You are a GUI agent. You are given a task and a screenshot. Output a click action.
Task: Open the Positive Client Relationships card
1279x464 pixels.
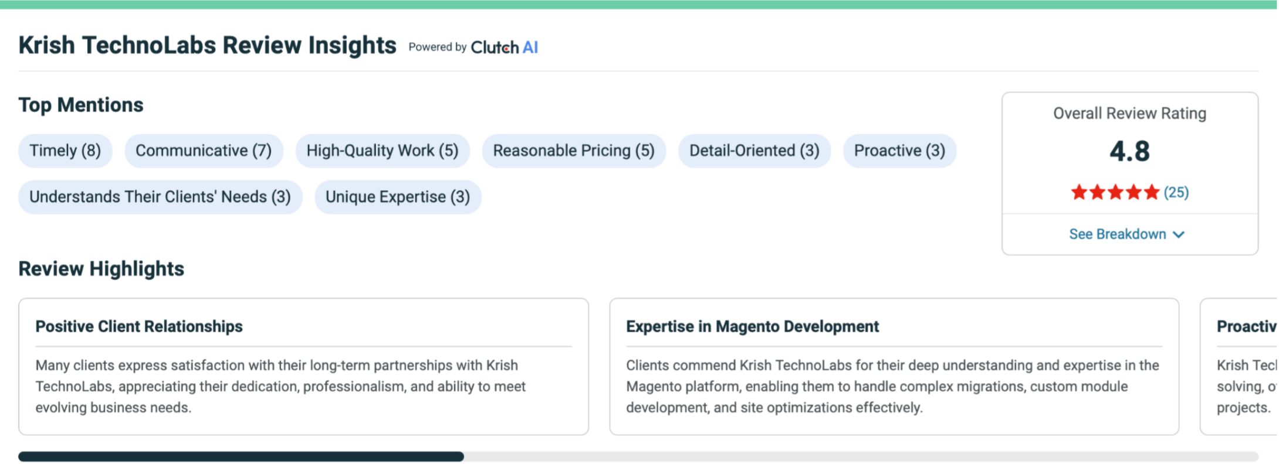click(x=303, y=366)
